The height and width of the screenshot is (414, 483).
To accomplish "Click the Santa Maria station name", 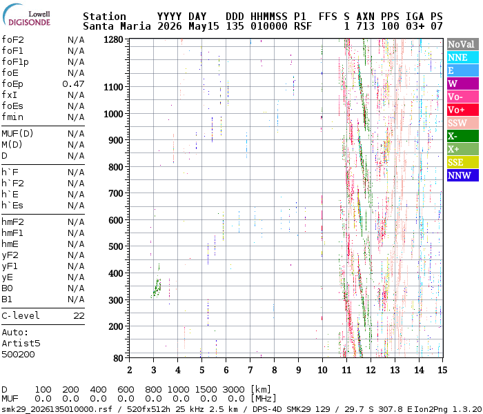I will (x=117, y=26).
